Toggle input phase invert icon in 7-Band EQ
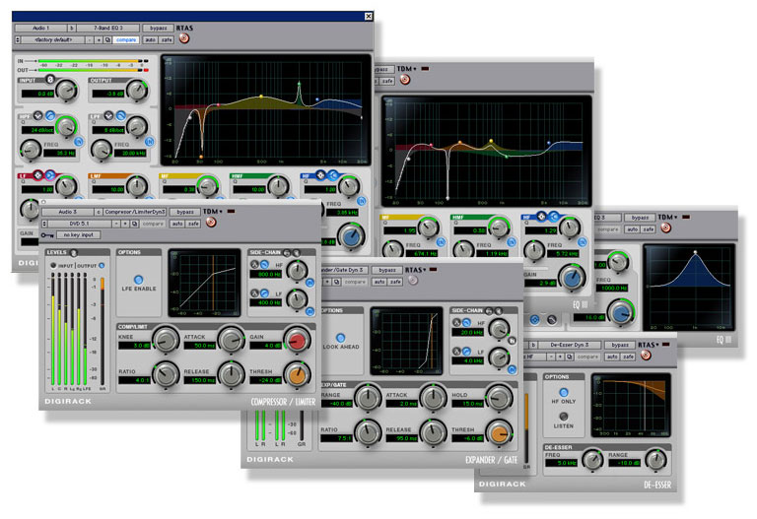The height and width of the screenshot is (519, 757). click(x=49, y=79)
